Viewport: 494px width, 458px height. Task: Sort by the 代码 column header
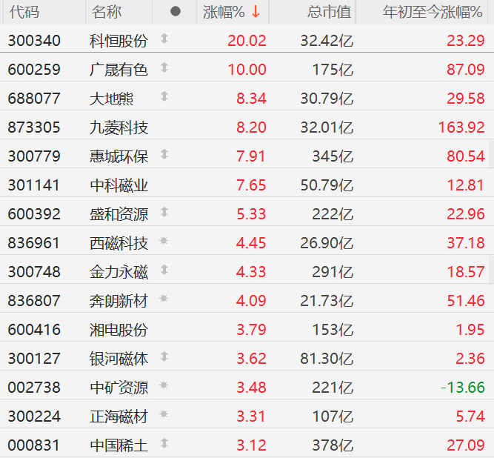[x=24, y=12]
